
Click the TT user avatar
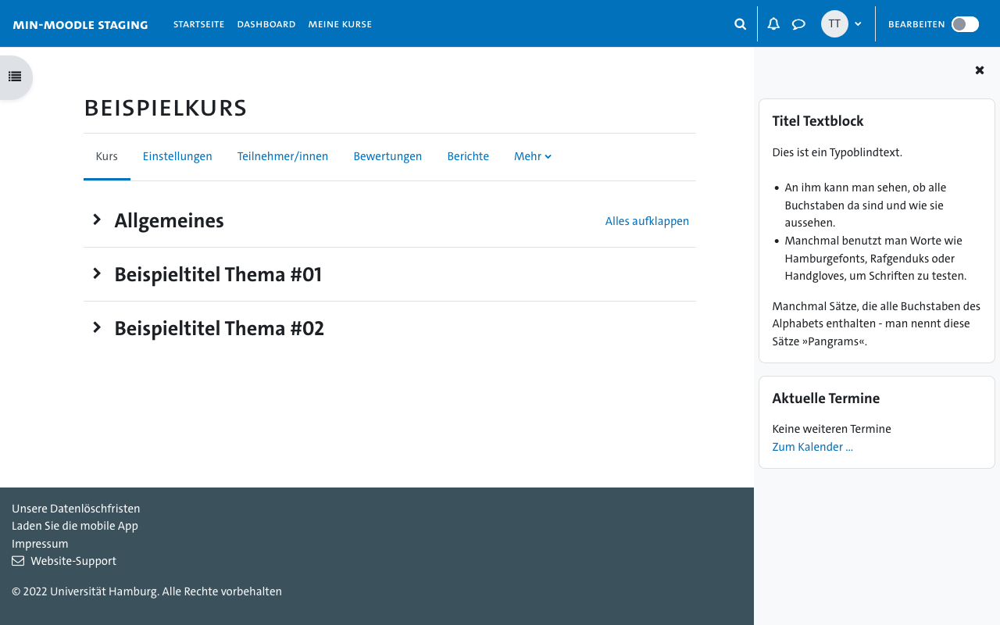(x=834, y=24)
